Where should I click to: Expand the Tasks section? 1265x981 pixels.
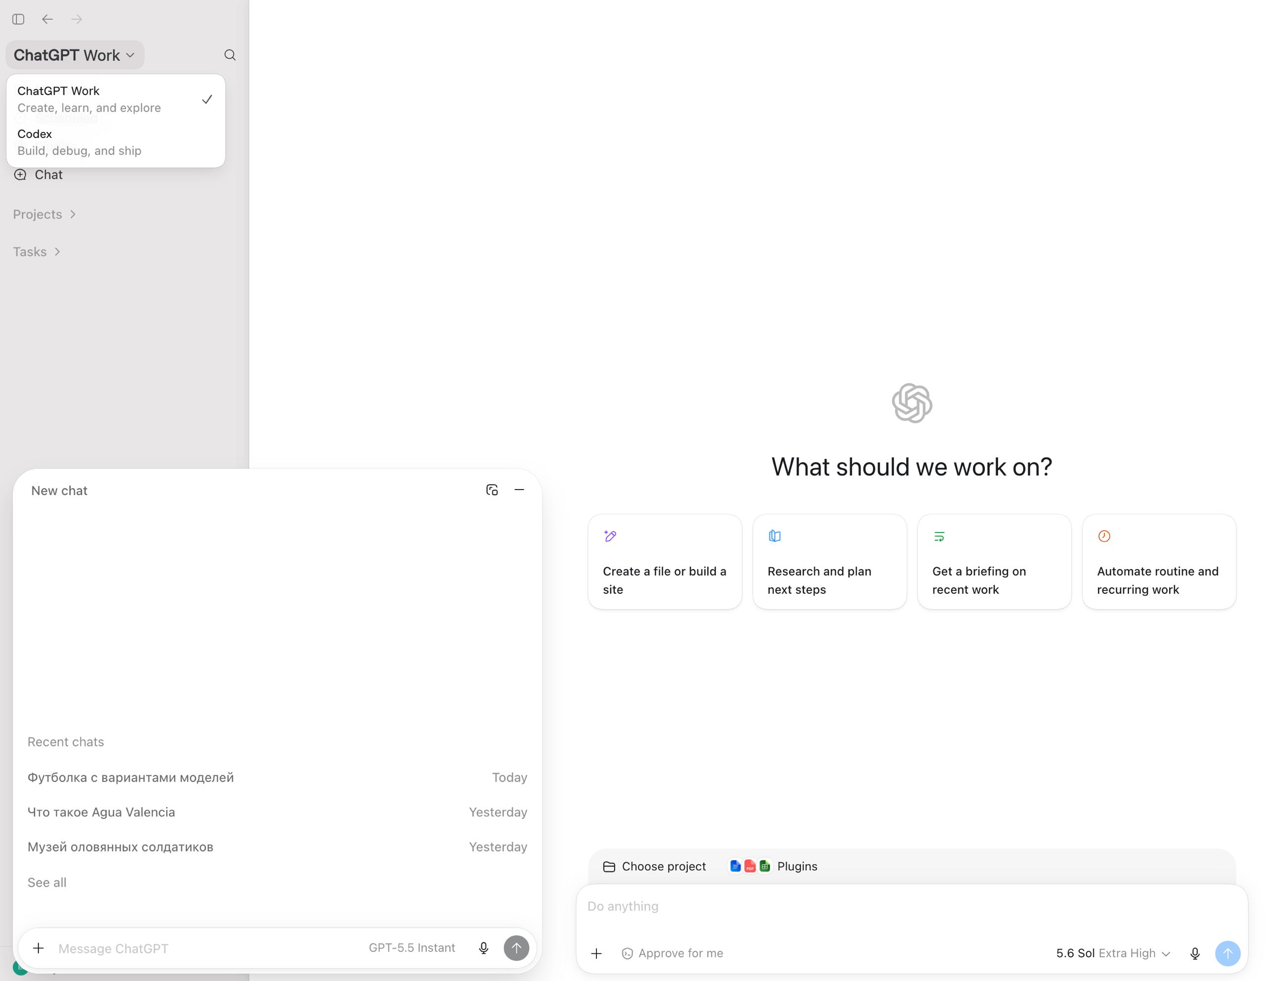[x=37, y=252]
